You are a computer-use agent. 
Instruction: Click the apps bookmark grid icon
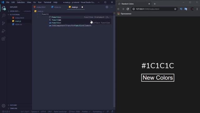coord(118,14)
